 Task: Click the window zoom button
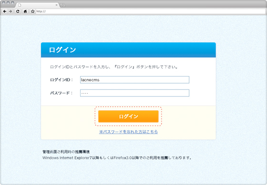click(12, 3)
